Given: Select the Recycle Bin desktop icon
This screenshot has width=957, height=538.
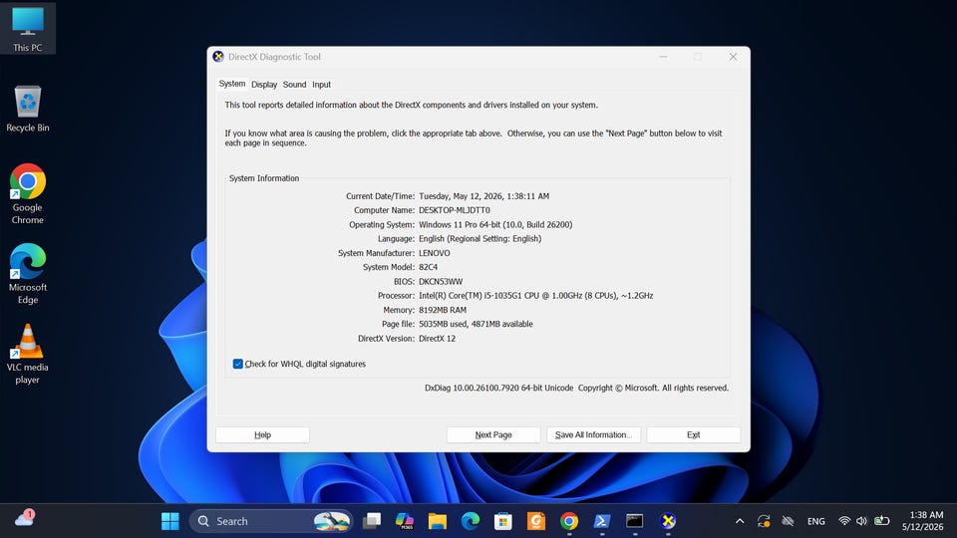Looking at the screenshot, I should coord(28,109).
